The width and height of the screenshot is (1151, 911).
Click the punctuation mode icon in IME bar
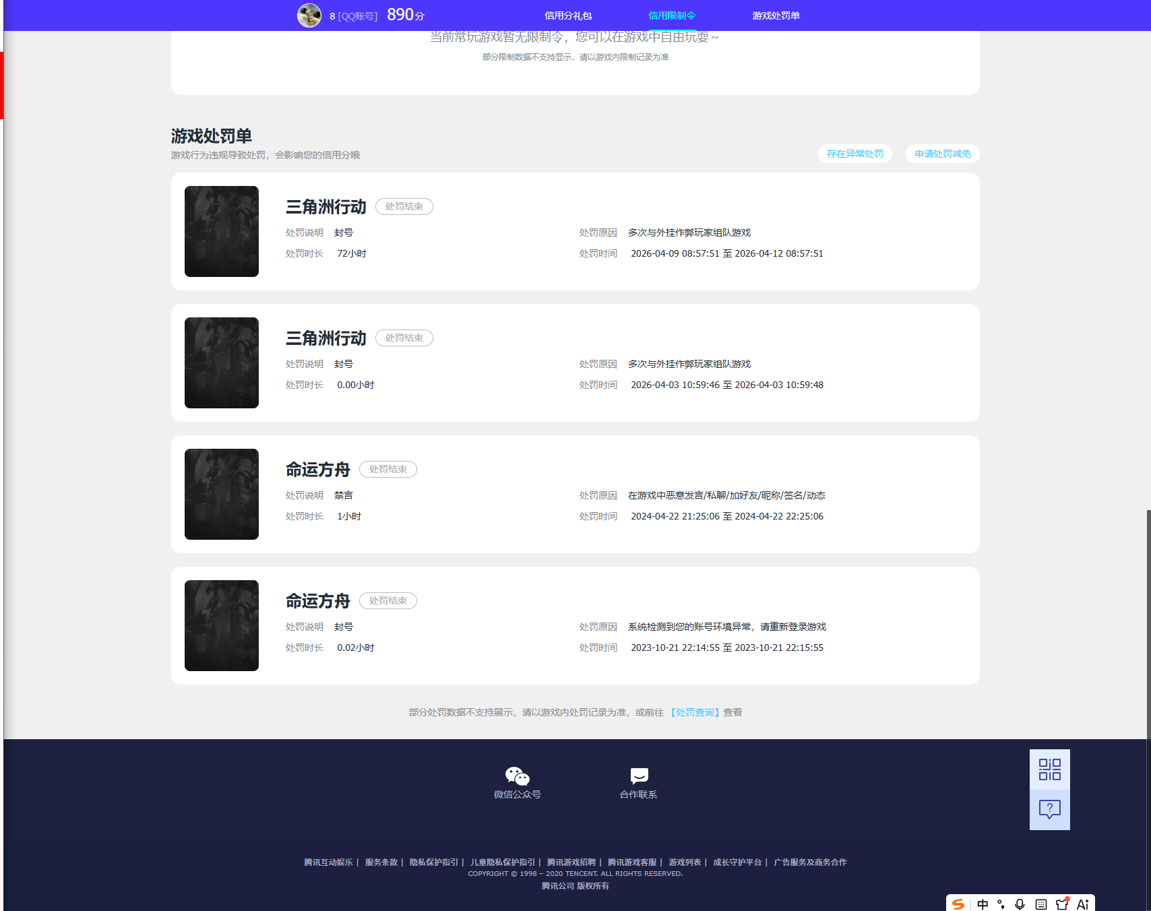[x=1001, y=904]
